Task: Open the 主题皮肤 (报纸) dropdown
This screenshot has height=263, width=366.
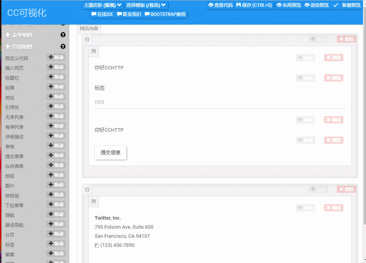Action: [x=103, y=5]
